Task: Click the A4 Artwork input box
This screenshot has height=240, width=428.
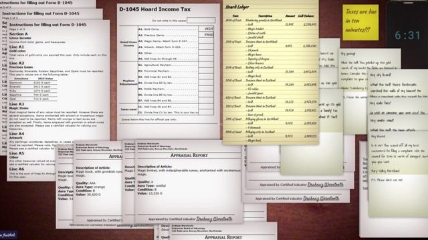Action: tap(206, 47)
